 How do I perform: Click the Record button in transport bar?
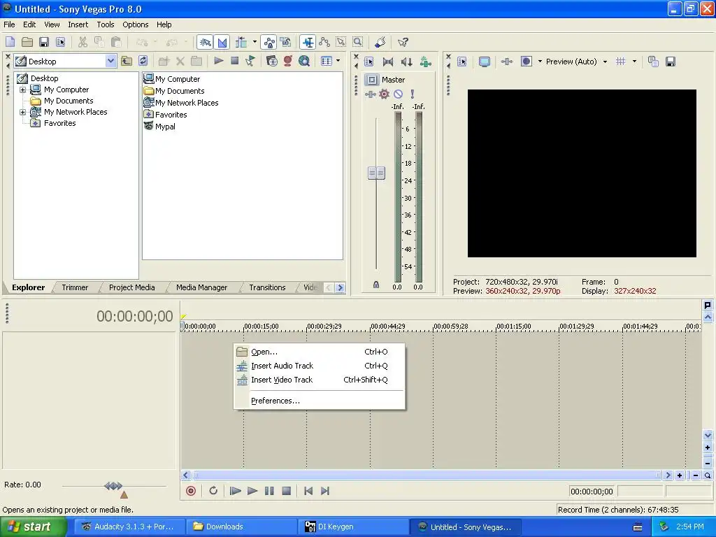pyautogui.click(x=191, y=491)
